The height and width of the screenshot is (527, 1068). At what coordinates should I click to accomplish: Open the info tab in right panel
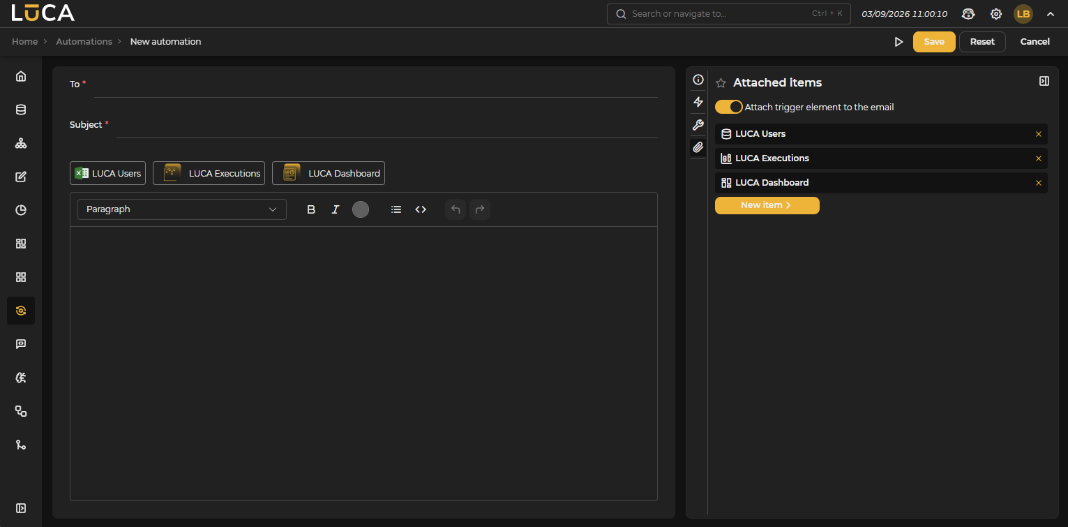698,80
